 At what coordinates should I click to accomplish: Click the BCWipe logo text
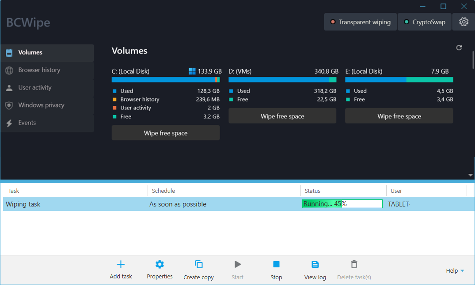(28, 22)
